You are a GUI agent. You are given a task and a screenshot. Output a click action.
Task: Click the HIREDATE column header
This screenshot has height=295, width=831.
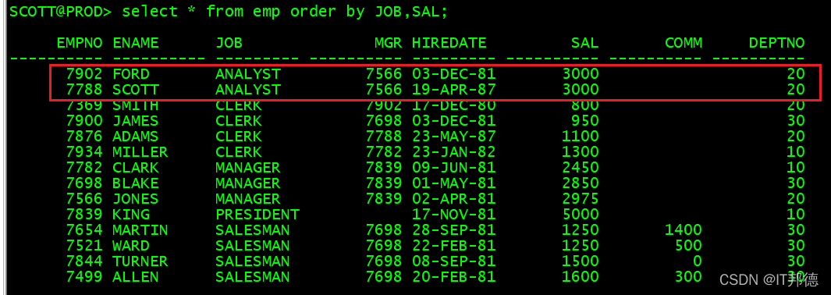pos(449,43)
